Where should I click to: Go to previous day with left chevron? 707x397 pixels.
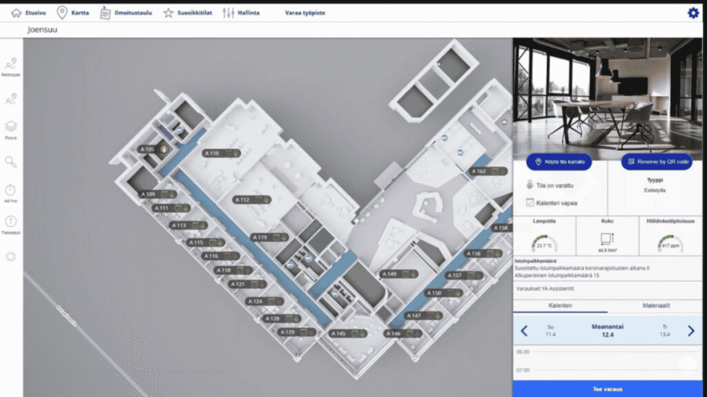[524, 331]
